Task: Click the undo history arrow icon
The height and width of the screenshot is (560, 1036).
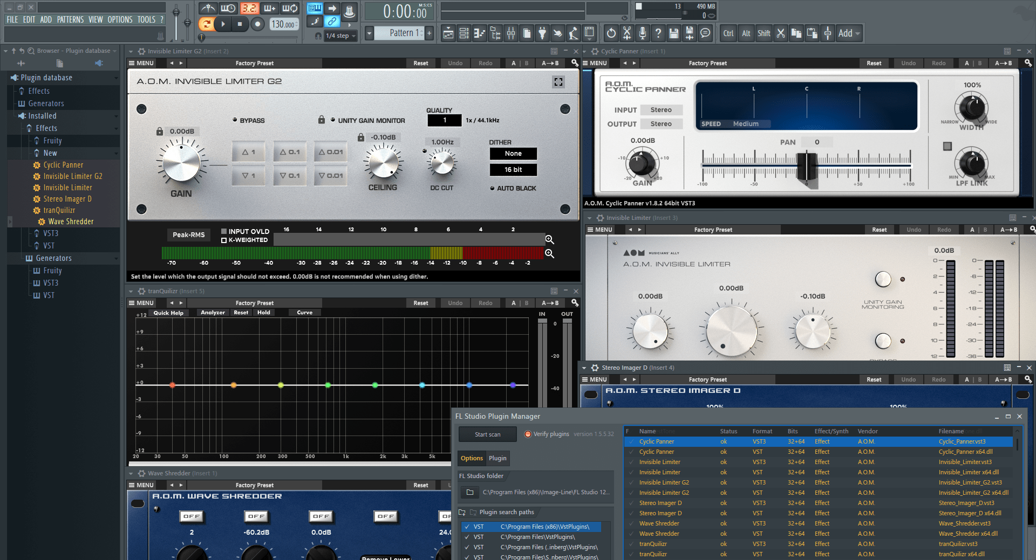Action: tap(611, 33)
